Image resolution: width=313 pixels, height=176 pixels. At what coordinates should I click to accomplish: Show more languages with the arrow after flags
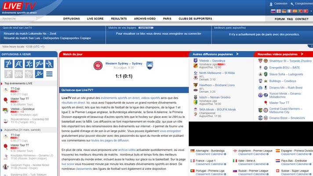click(x=311, y=11)
